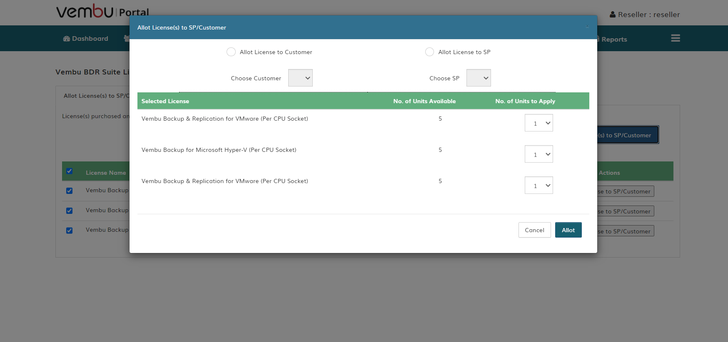This screenshot has height=342, width=728.
Task: Expand the Choose SP dropdown
Action: point(479,78)
